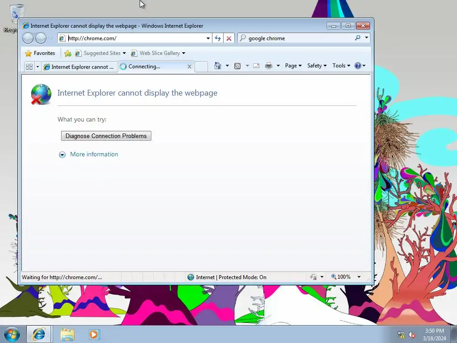Click the globe error icon on page

(x=41, y=94)
